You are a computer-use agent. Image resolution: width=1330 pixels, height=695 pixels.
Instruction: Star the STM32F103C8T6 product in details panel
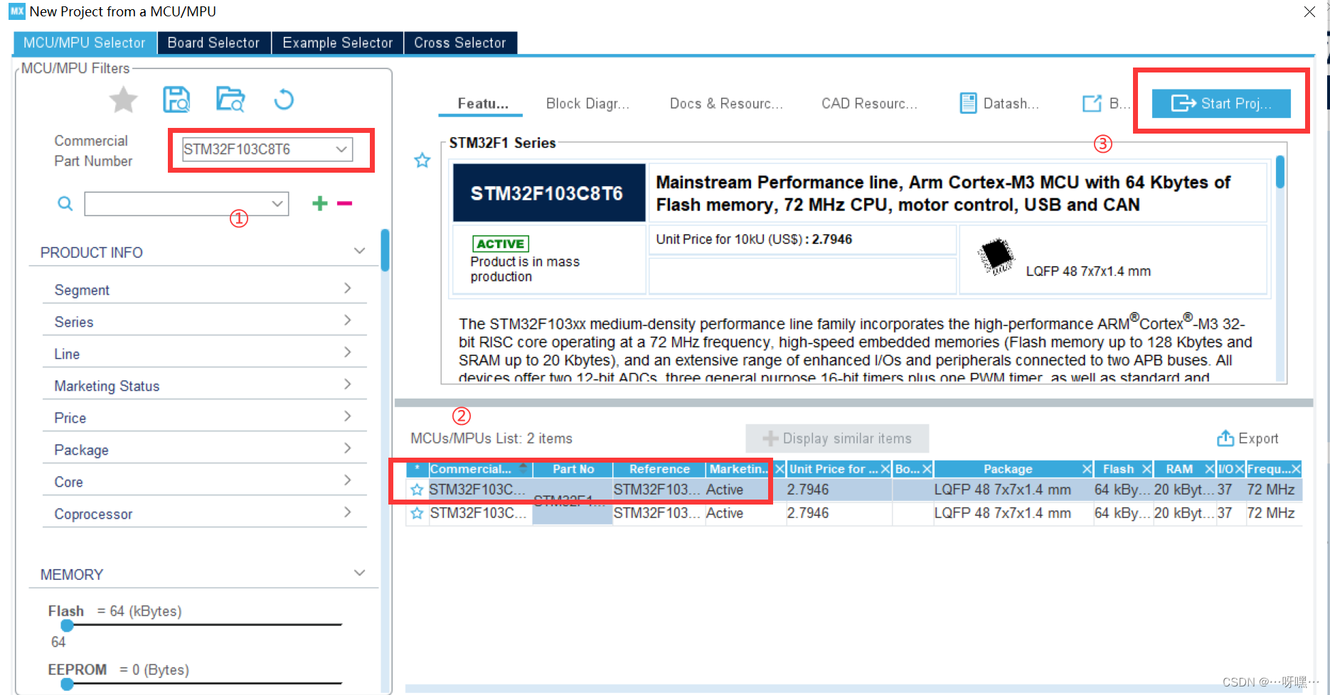[x=422, y=161]
